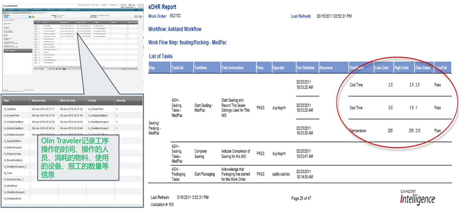Select the Temperature data name
The height and width of the screenshot is (215, 459).
click(358, 131)
